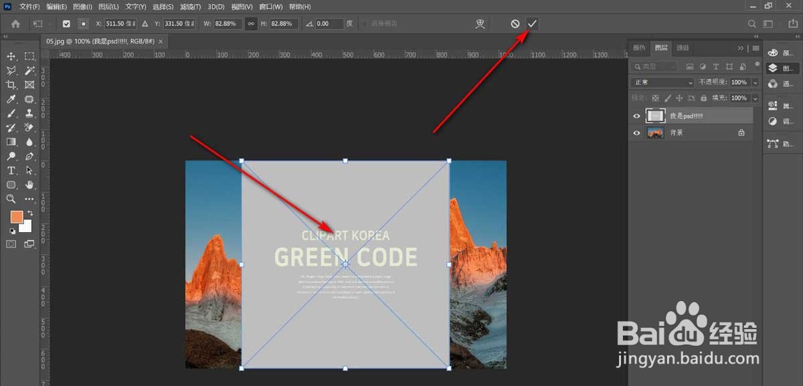803x386 pixels.
Task: Select the History Brush tool
Action: (x=11, y=127)
